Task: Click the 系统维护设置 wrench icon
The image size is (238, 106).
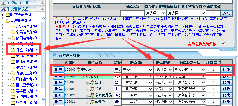Action: pos(3,9)
